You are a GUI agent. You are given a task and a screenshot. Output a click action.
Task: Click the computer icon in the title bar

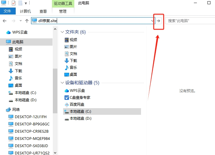tap(4, 3)
